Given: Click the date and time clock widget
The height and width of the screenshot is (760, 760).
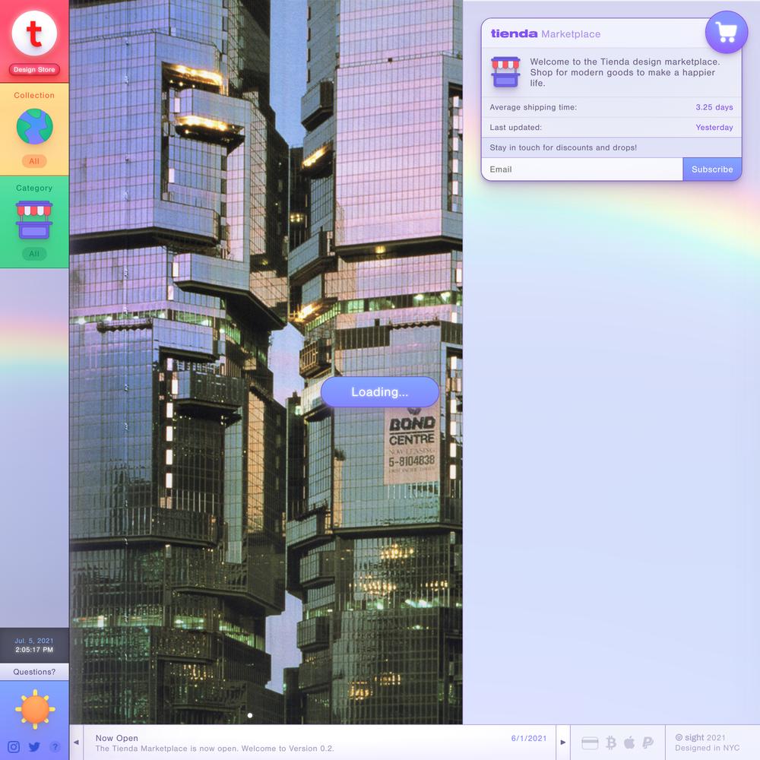Looking at the screenshot, I should (34, 645).
